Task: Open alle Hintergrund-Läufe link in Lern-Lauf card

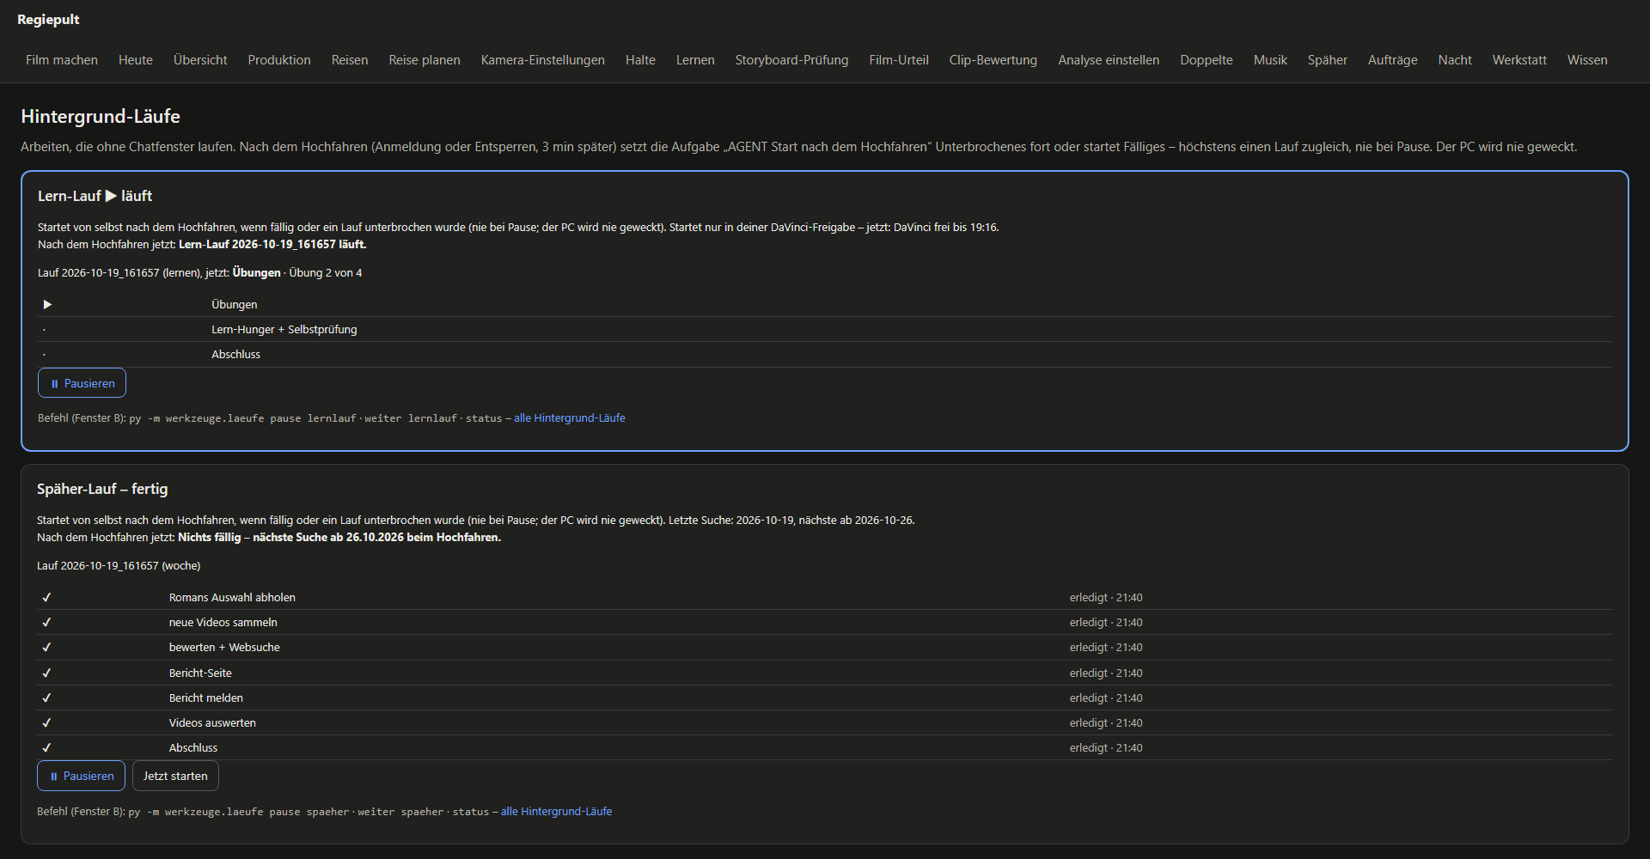Action: pyautogui.click(x=570, y=418)
